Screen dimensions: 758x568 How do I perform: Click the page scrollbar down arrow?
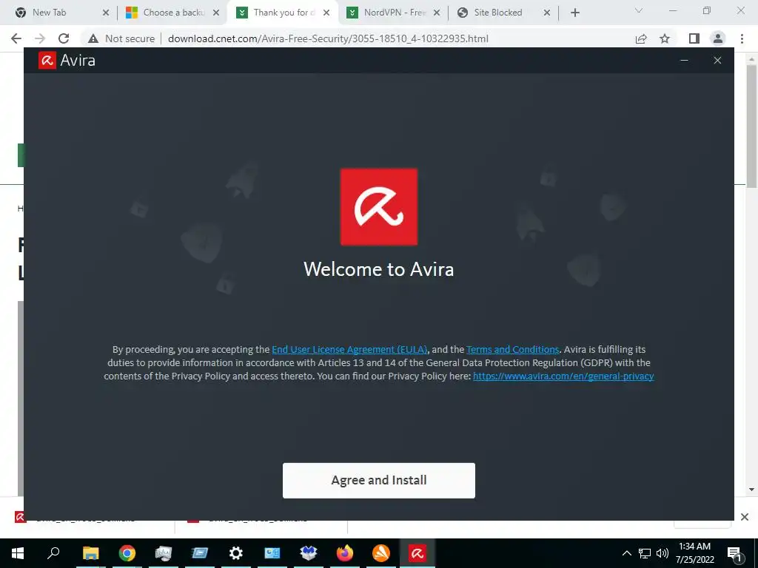click(752, 490)
